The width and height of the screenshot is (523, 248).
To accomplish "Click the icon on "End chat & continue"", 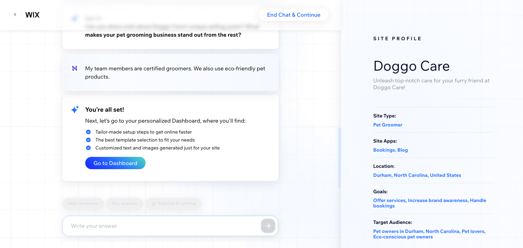I will coord(154,204).
